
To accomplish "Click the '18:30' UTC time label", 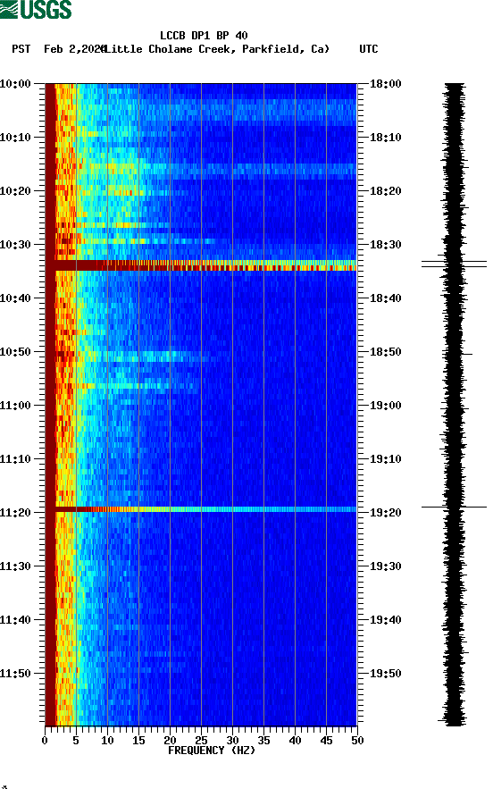I will point(386,245).
